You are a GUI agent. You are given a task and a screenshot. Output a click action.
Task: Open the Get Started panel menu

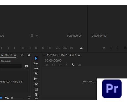[x=15, y=55]
